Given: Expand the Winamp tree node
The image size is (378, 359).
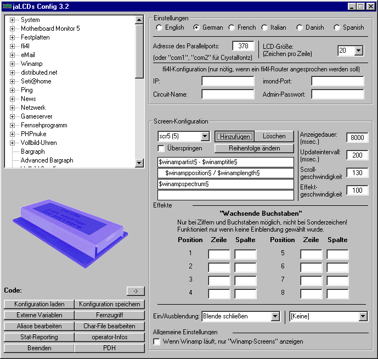Looking at the screenshot, I should (x=12, y=64).
